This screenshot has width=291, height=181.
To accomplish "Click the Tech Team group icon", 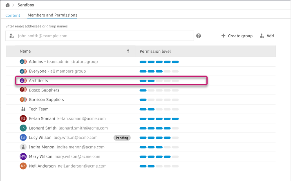I will (23, 109).
